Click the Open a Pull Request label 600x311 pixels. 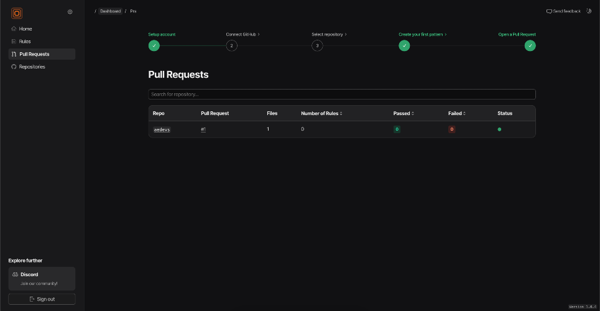517,34
